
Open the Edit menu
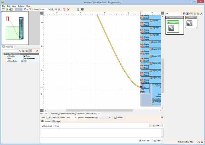[8, 6]
